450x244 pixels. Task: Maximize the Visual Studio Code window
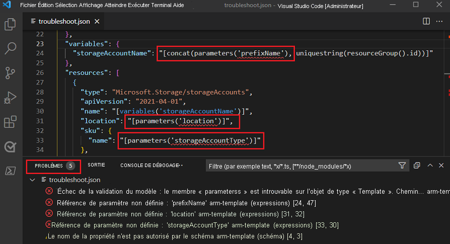(x=416, y=5)
